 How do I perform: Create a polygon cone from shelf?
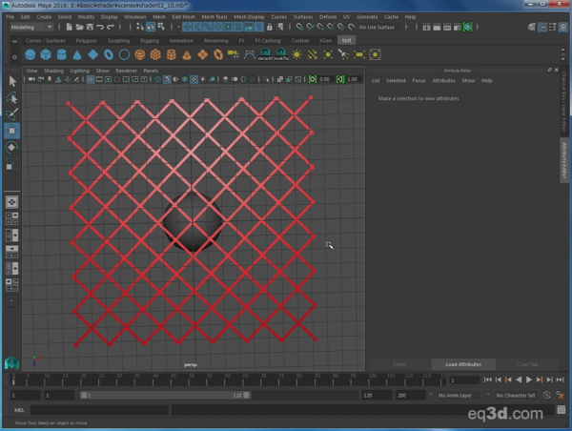pos(77,55)
